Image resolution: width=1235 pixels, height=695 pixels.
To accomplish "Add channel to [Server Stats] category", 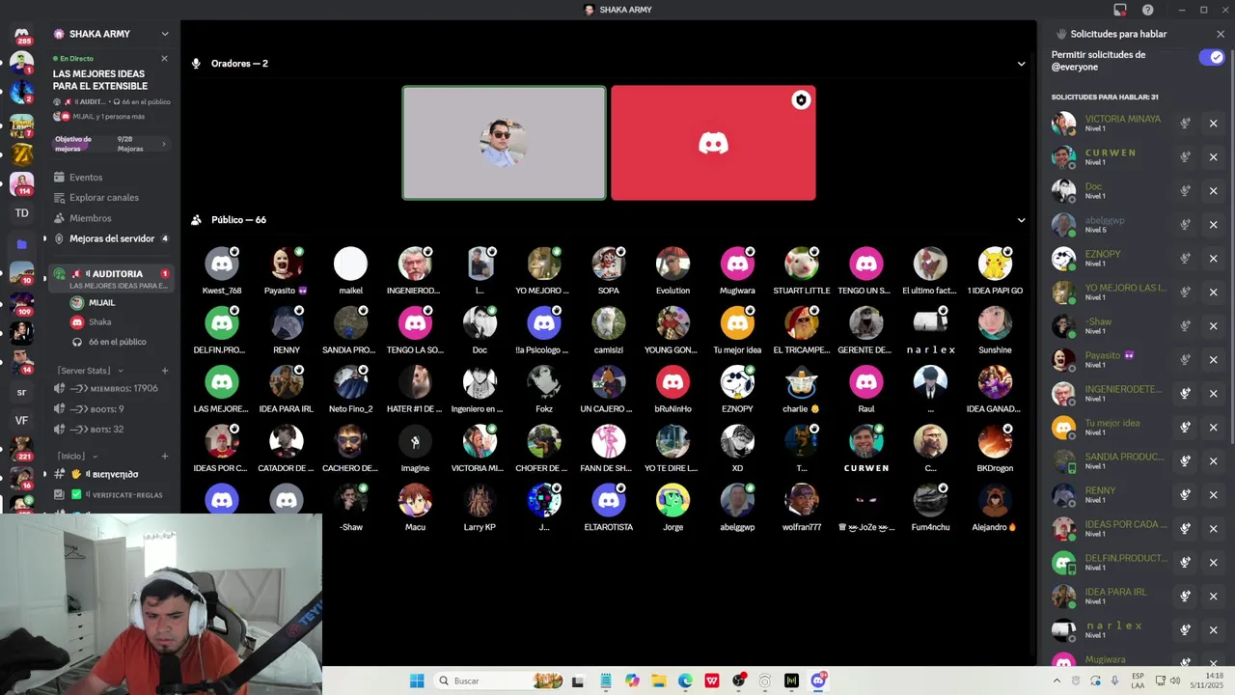I will 165,371.
